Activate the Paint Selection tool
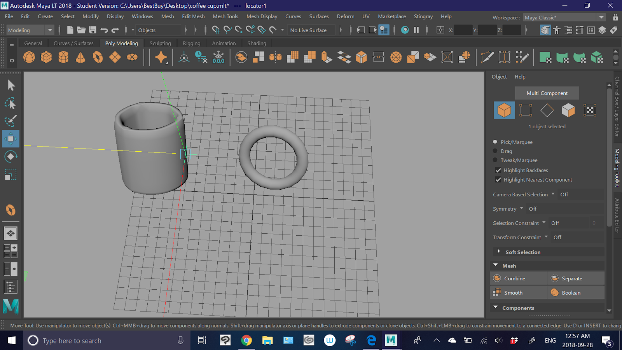This screenshot has height=350, width=622. 10,121
